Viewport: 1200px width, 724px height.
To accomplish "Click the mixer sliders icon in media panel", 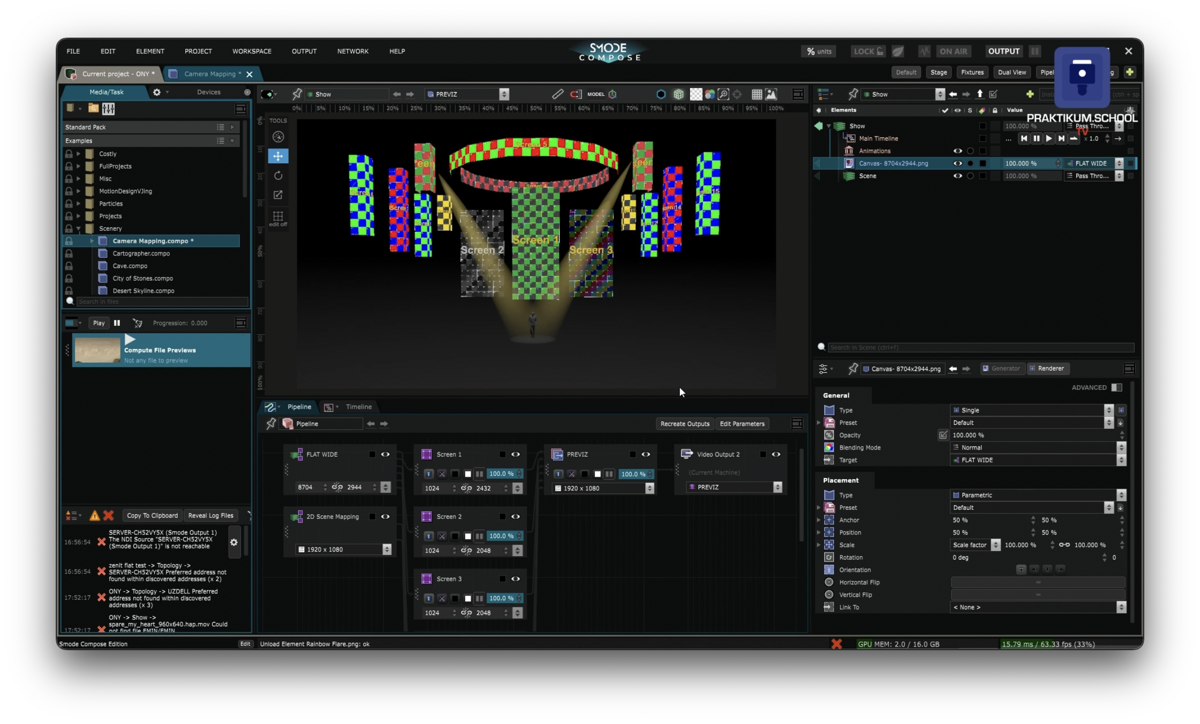I will point(108,108).
